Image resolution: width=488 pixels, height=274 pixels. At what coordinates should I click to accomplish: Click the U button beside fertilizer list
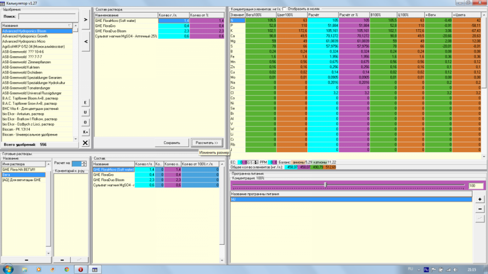pos(85,112)
